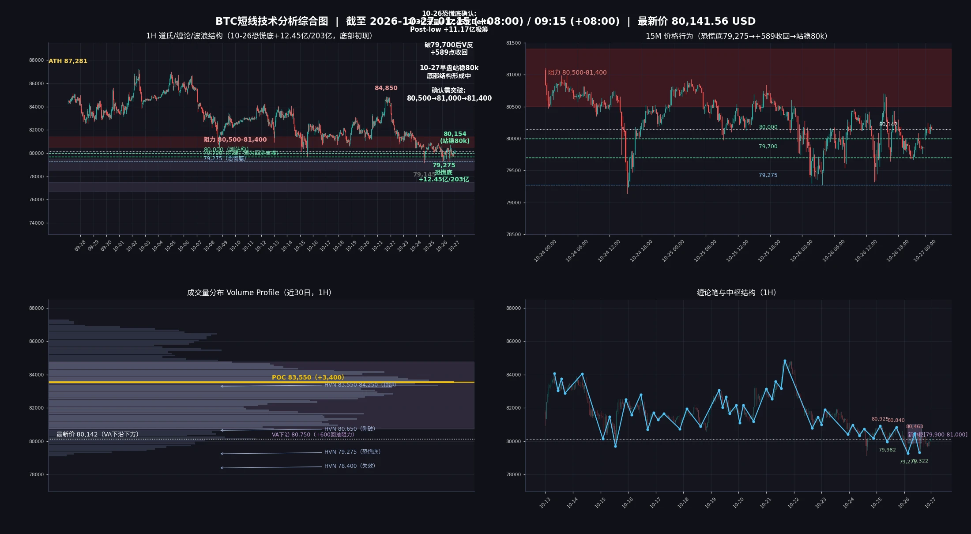Image resolution: width=971 pixels, height=534 pixels.
Task: Click 'BTC短线技术分析综合图' main heading
Action: click(271, 21)
